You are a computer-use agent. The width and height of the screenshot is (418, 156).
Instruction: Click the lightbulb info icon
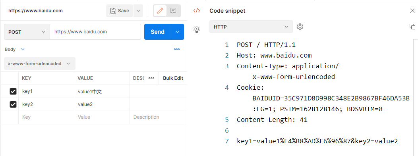[197, 29]
